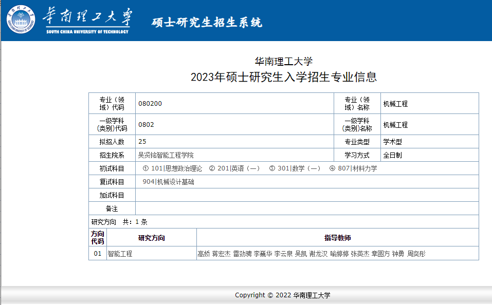The image size is (492, 305).
Task: Select the planned enrollment value 25
Action: 142,141
